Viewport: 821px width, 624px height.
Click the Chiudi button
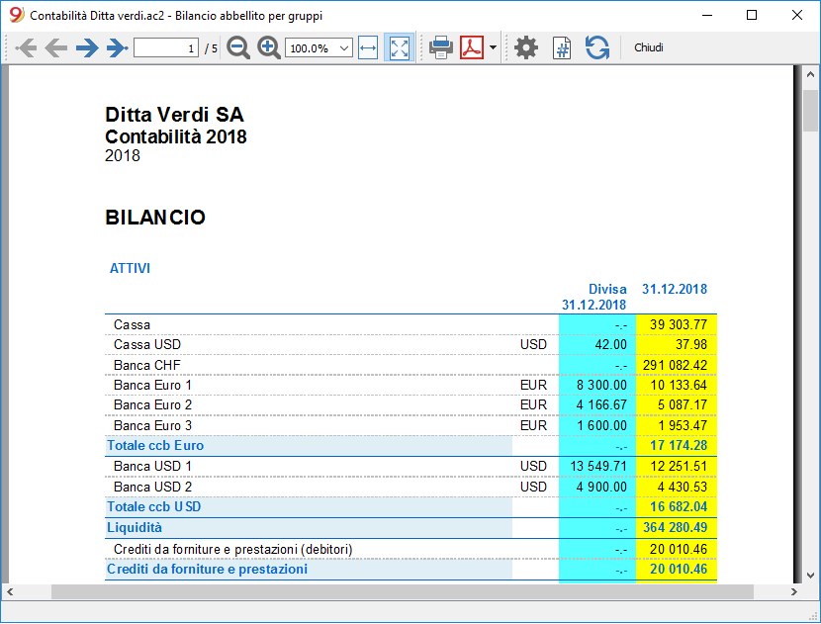pyautogui.click(x=649, y=47)
